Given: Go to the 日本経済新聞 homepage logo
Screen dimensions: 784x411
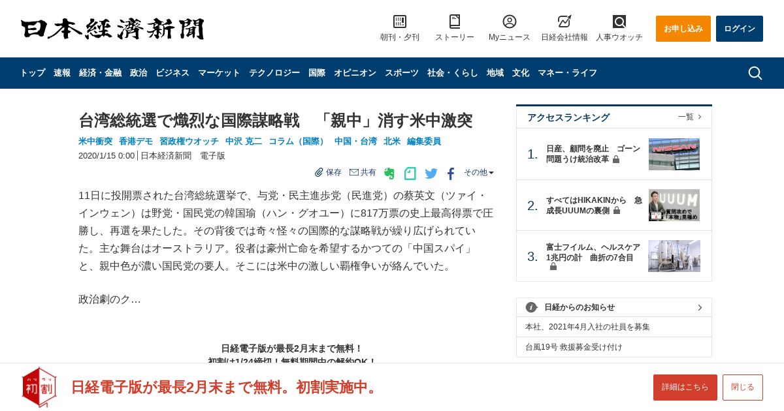Looking at the screenshot, I should (x=112, y=29).
